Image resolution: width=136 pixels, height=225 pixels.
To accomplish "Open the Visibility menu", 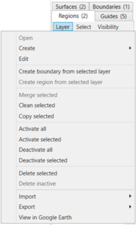I will coord(108,27).
